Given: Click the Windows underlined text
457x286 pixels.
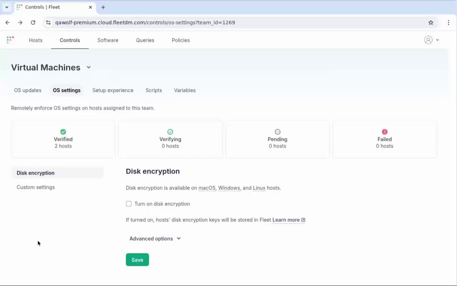Looking at the screenshot, I should point(229,188).
